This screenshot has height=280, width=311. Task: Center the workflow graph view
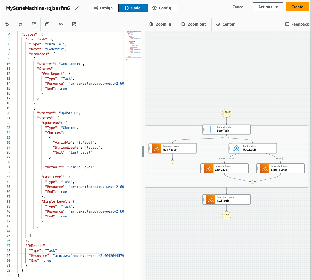click(226, 24)
